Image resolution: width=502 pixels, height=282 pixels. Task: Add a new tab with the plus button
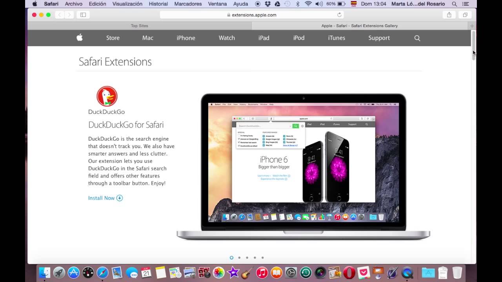pos(472,26)
